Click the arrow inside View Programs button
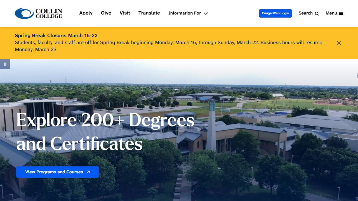 [88, 172]
